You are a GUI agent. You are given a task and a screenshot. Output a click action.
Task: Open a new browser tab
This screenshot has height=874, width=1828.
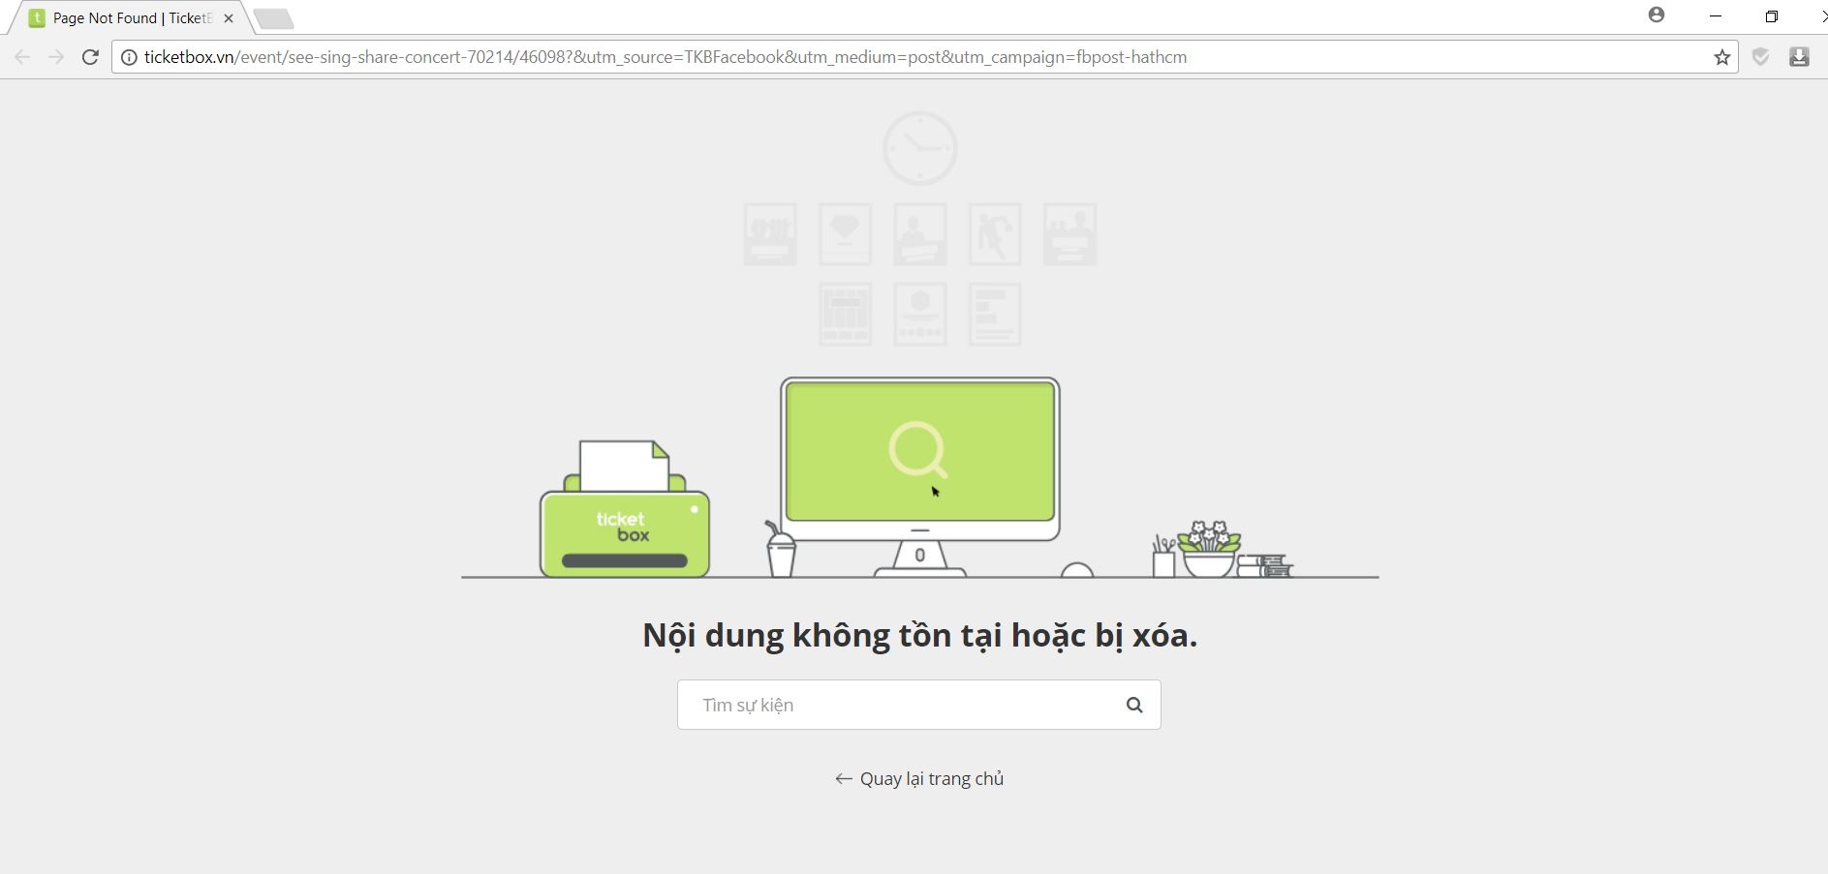coord(274,18)
